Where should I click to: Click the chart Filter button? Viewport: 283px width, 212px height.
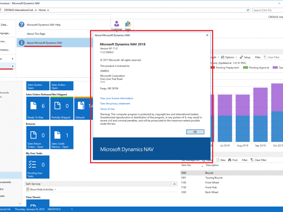[x=258, y=57]
